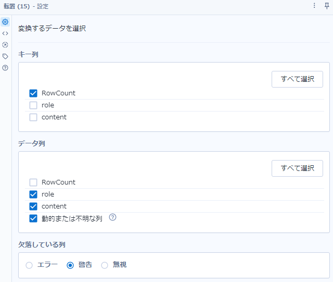Click the 欠落している列 label
Viewport: 333px width, 282px height.
[x=42, y=244]
